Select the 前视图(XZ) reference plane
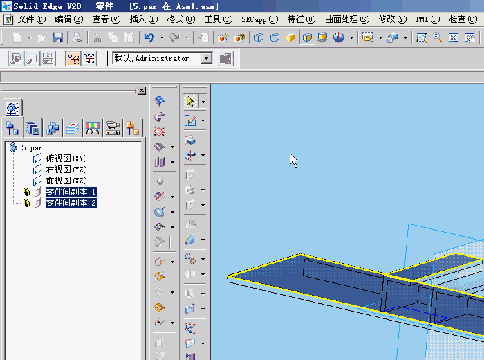The height and width of the screenshot is (360, 484). (x=66, y=181)
